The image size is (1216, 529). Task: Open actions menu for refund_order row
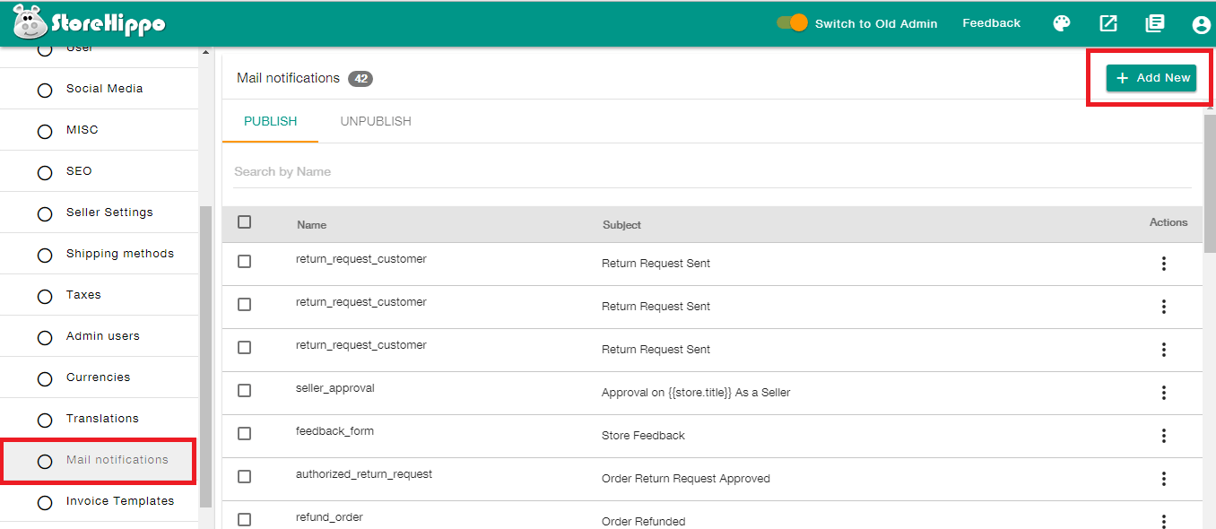click(1164, 521)
